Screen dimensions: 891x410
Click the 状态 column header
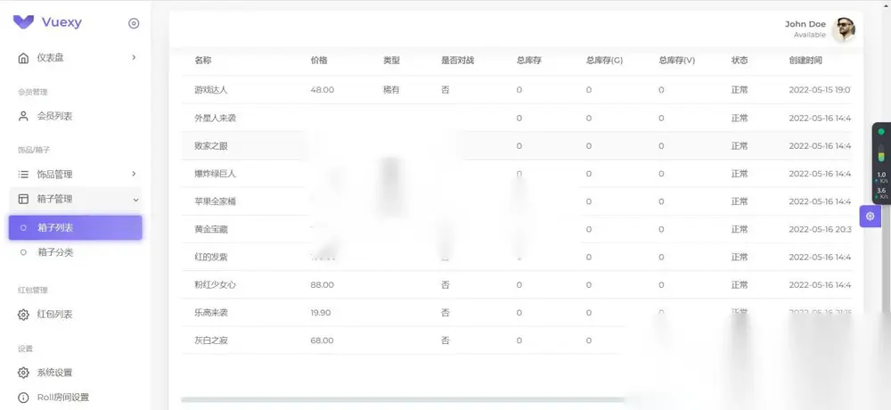tap(740, 61)
